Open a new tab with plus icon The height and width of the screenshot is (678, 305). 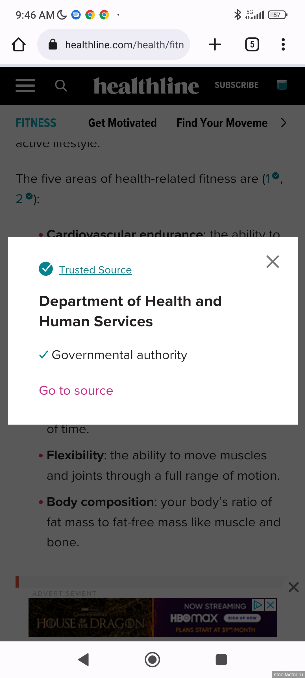(x=215, y=45)
